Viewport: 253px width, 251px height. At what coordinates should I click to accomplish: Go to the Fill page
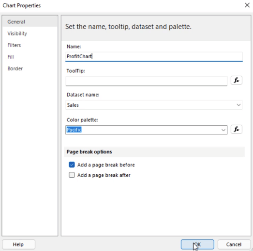coord(11,57)
